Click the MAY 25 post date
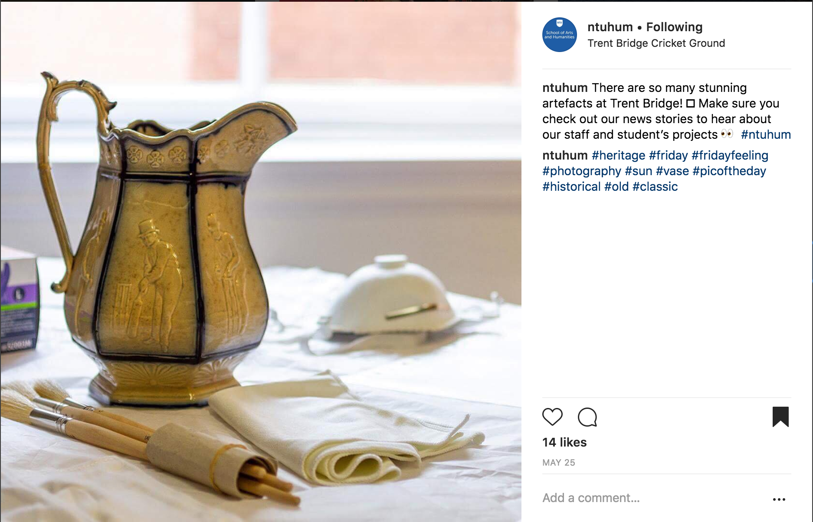Image resolution: width=813 pixels, height=522 pixels. [x=559, y=463]
